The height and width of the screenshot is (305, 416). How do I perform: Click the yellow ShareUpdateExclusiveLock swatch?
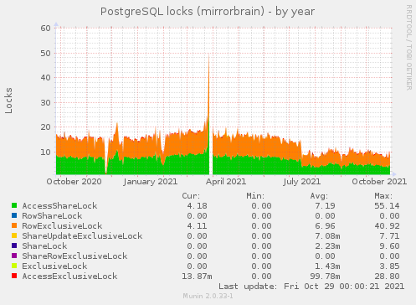(14, 235)
